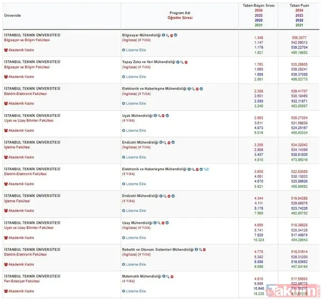Select the Program Adı column header
Viewport: 322px width, 299px height.
click(x=180, y=12)
